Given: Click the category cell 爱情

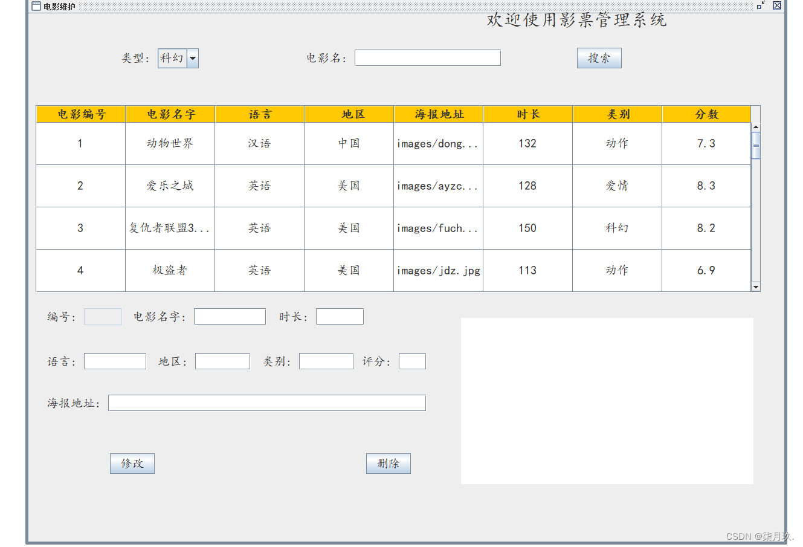Looking at the screenshot, I should 617,186.
